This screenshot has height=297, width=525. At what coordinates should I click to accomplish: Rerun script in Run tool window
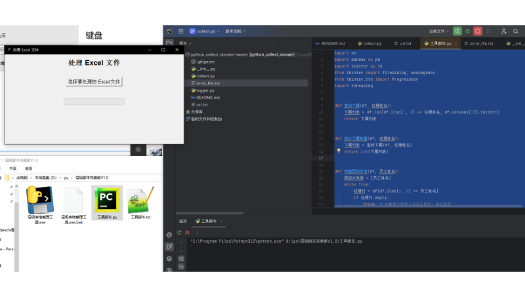pos(179,232)
